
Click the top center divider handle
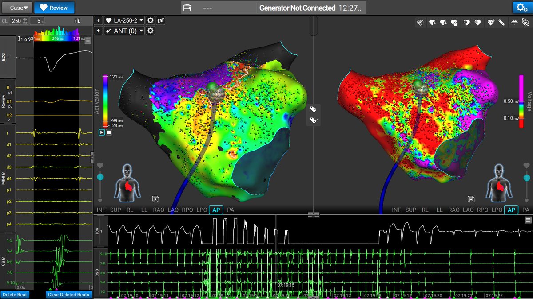click(313, 25)
